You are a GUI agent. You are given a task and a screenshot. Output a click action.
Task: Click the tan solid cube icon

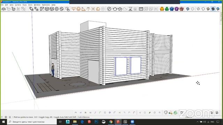[208, 9]
